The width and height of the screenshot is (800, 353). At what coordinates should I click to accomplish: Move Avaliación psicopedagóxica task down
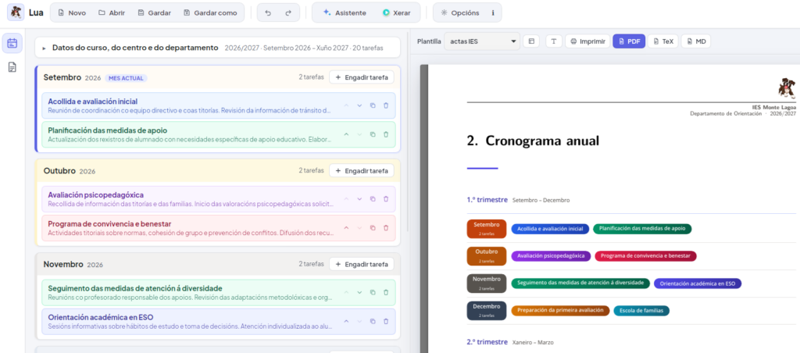359,199
